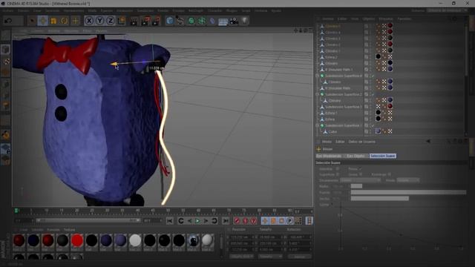
Task: Click the green Play forward button
Action: [197, 221]
